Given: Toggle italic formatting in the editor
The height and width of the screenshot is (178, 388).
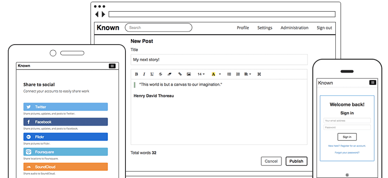Looking at the screenshot, I should click(144, 74).
